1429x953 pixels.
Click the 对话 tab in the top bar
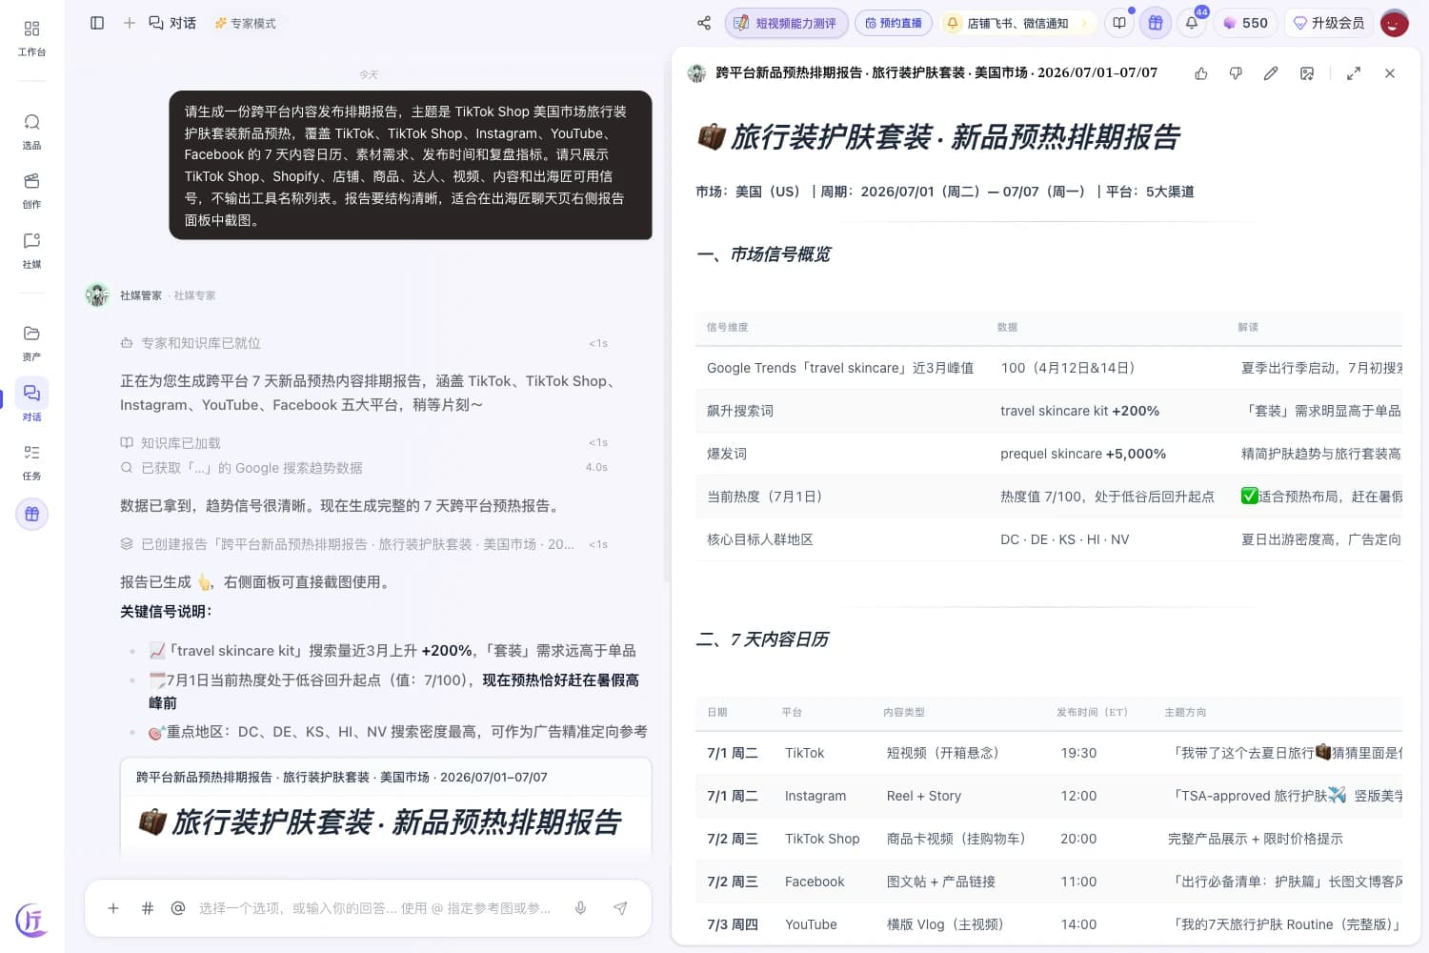point(172,23)
